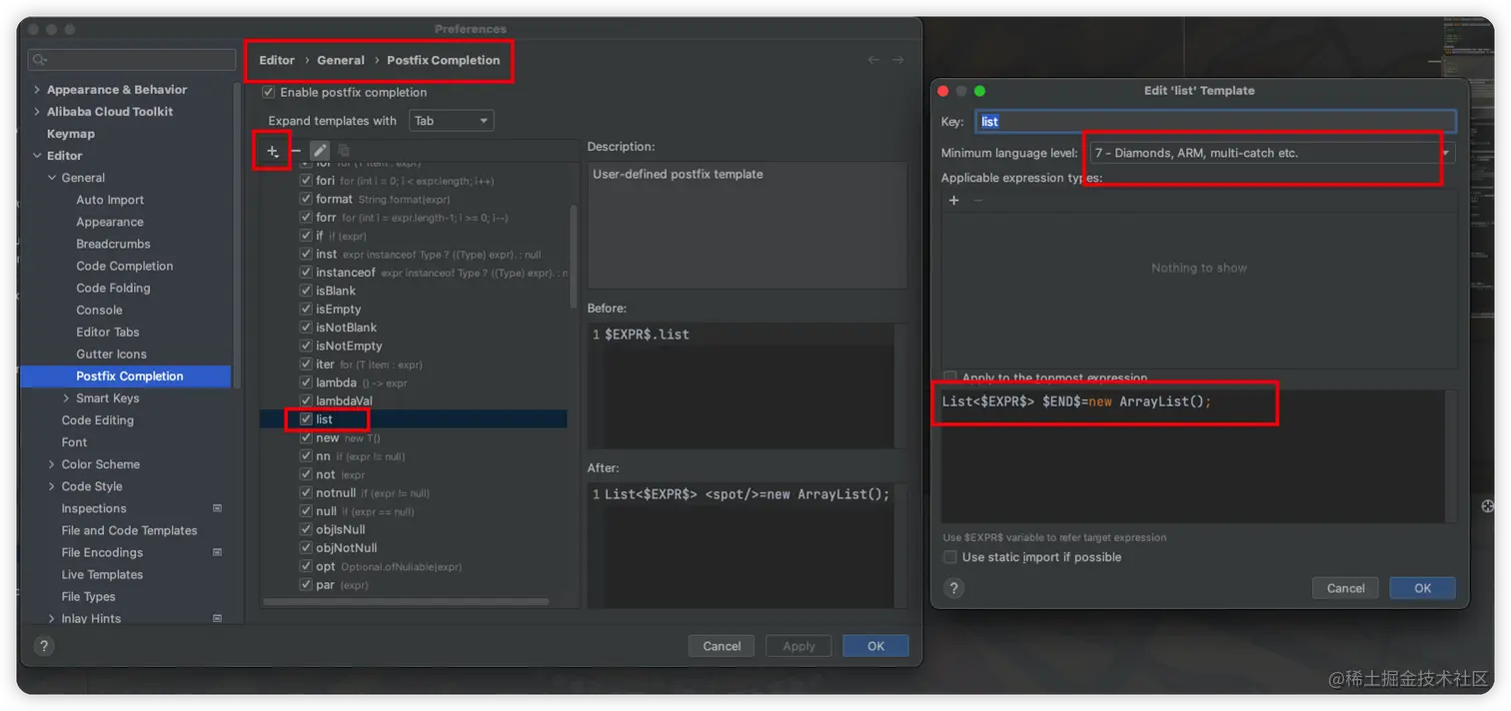Select the isNotEmpty template row
Viewport: 1511px width, 711px height.
[x=414, y=346]
